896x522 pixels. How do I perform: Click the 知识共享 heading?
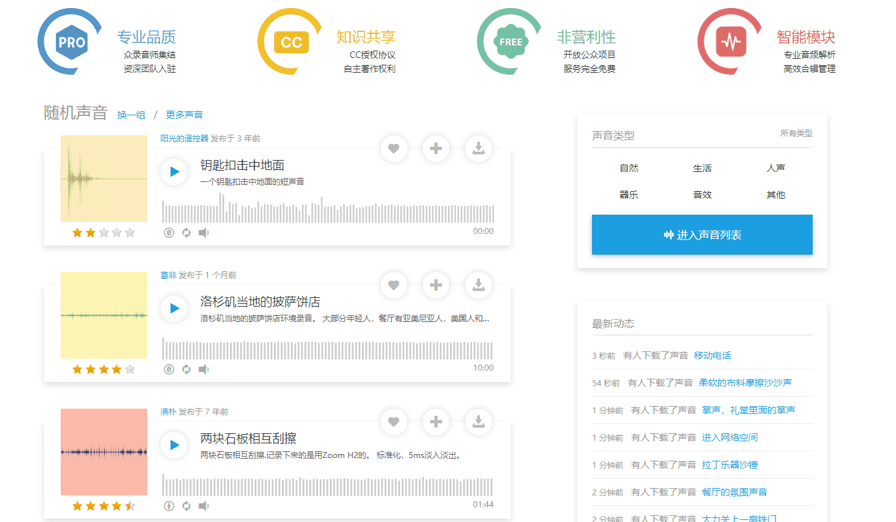366,37
